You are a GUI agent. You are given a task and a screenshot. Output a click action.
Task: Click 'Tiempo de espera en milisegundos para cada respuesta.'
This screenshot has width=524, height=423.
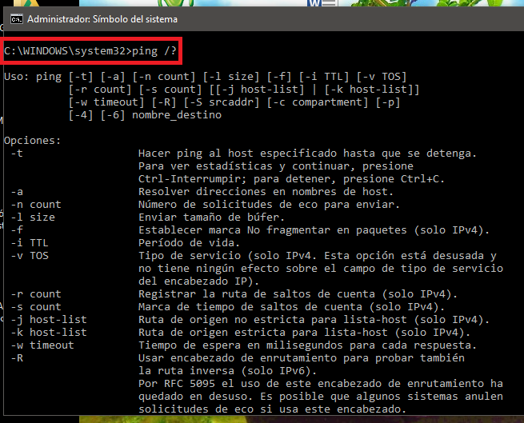tap(307, 345)
